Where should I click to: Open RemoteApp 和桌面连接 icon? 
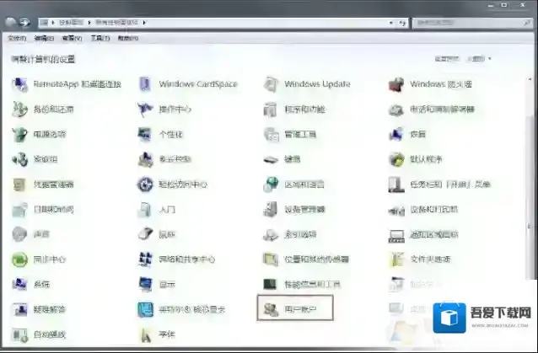tap(20, 84)
